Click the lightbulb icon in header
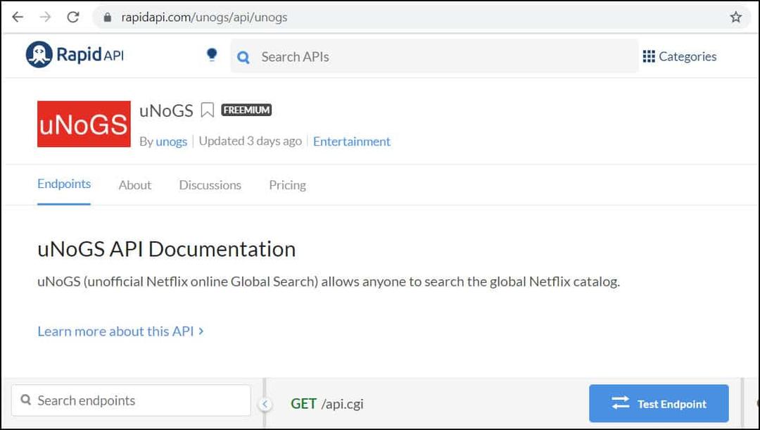Viewport: 760px width, 430px height. click(x=212, y=55)
